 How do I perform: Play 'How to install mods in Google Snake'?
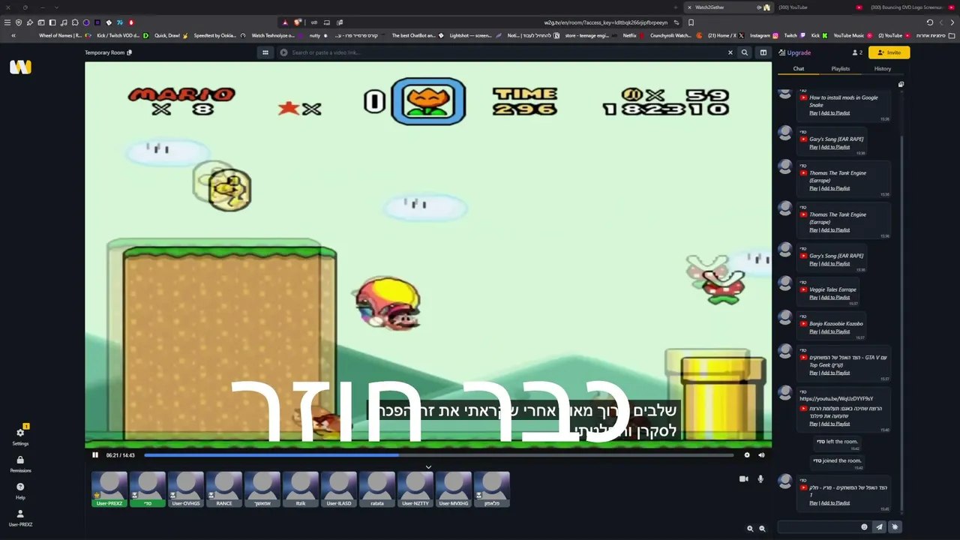[813, 113]
